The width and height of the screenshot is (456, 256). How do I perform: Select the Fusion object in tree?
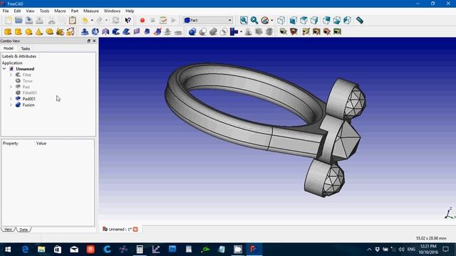(28, 105)
